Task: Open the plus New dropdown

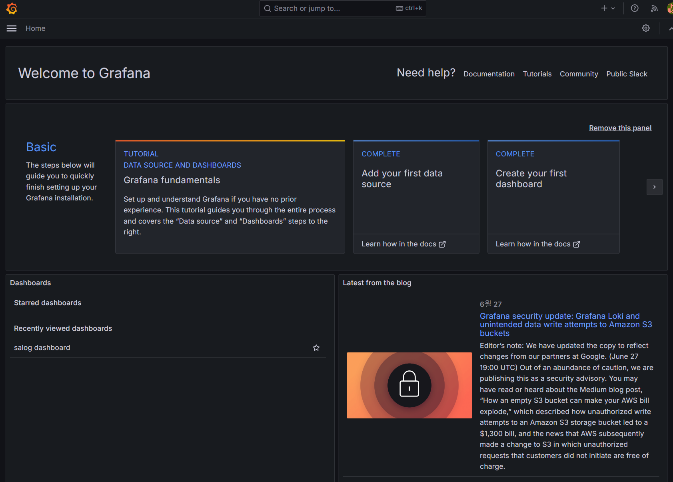Action: [x=608, y=8]
